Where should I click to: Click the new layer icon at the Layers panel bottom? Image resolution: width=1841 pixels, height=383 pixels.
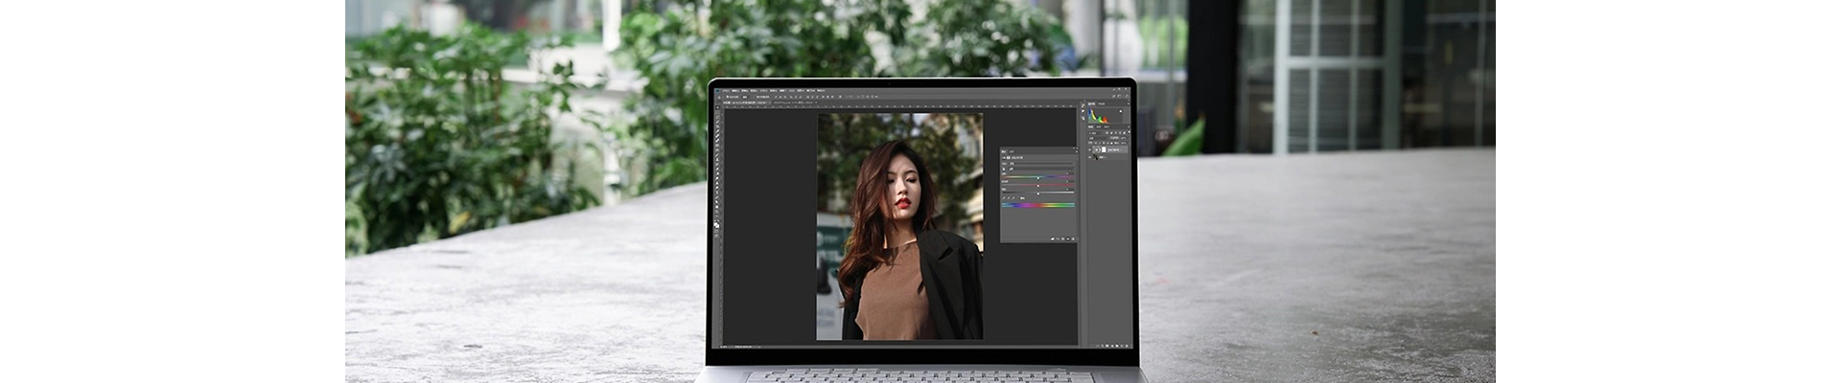coord(1120,345)
